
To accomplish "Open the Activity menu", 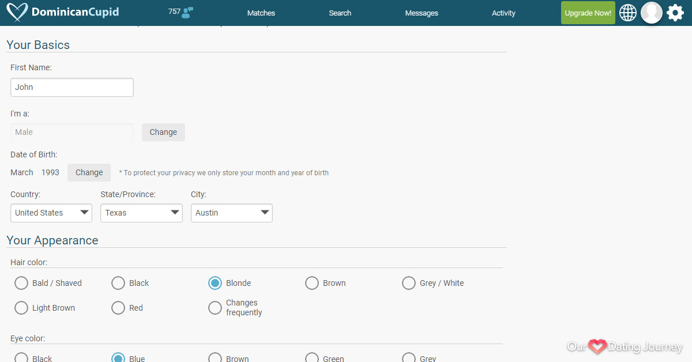I will click(x=503, y=13).
